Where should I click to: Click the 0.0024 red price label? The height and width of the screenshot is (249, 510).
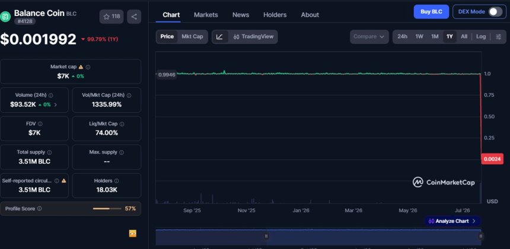tap(492, 159)
